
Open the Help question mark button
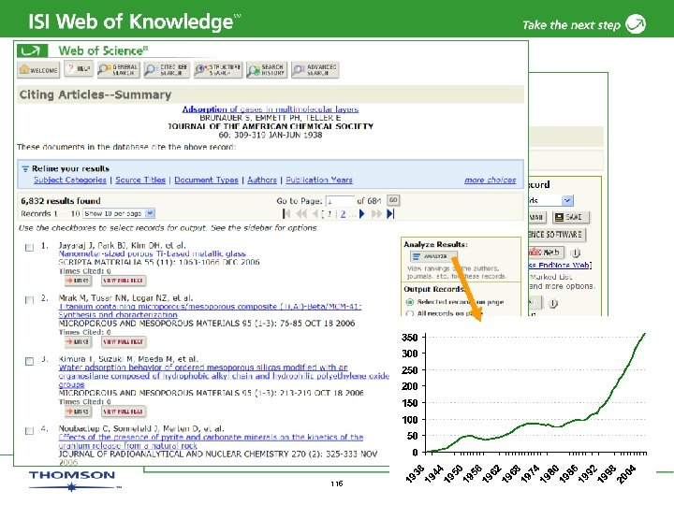click(x=79, y=68)
